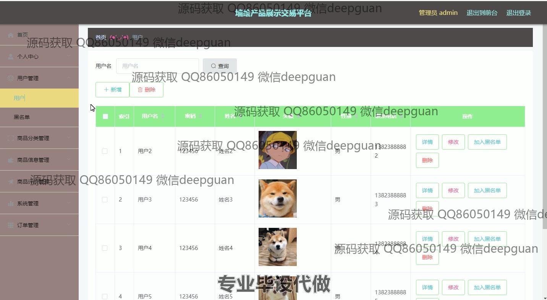Toggle the select-all header checkbox
The width and height of the screenshot is (547, 300).
pos(105,116)
